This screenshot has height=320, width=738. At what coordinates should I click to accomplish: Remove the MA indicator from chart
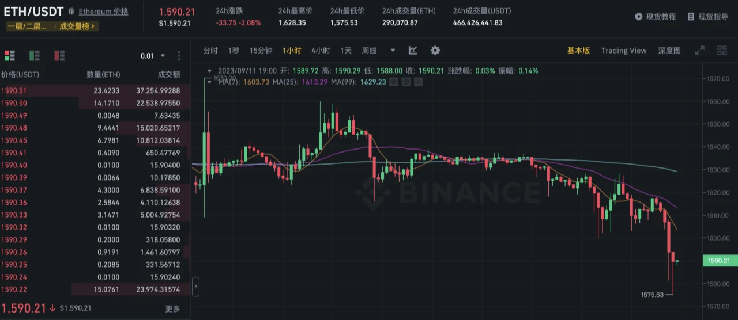point(419,82)
